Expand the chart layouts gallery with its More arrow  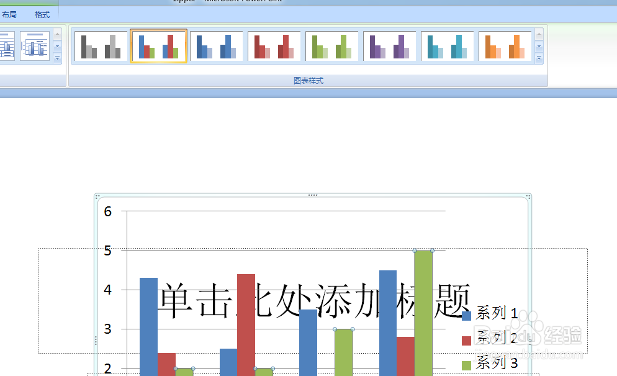click(x=58, y=57)
